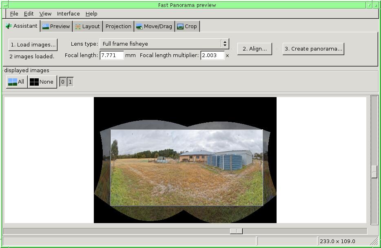Screen dimensions: 381x248
Task: Open the Crop tab
Action: pos(187,27)
